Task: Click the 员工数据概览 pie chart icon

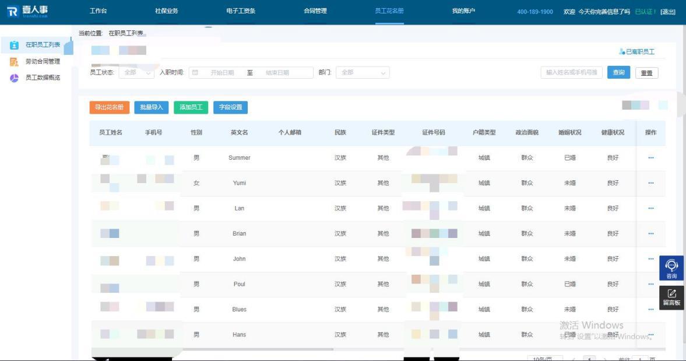Action: pos(15,78)
